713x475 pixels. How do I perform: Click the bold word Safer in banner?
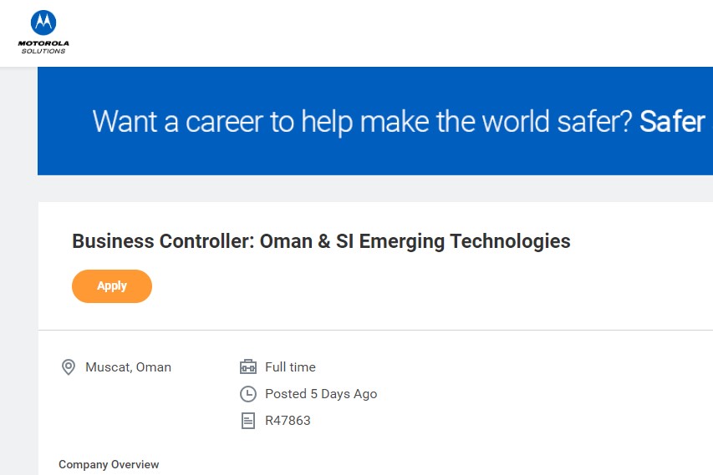[x=672, y=122]
